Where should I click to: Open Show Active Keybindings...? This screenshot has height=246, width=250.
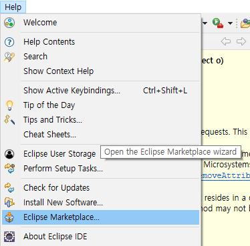coord(100,91)
